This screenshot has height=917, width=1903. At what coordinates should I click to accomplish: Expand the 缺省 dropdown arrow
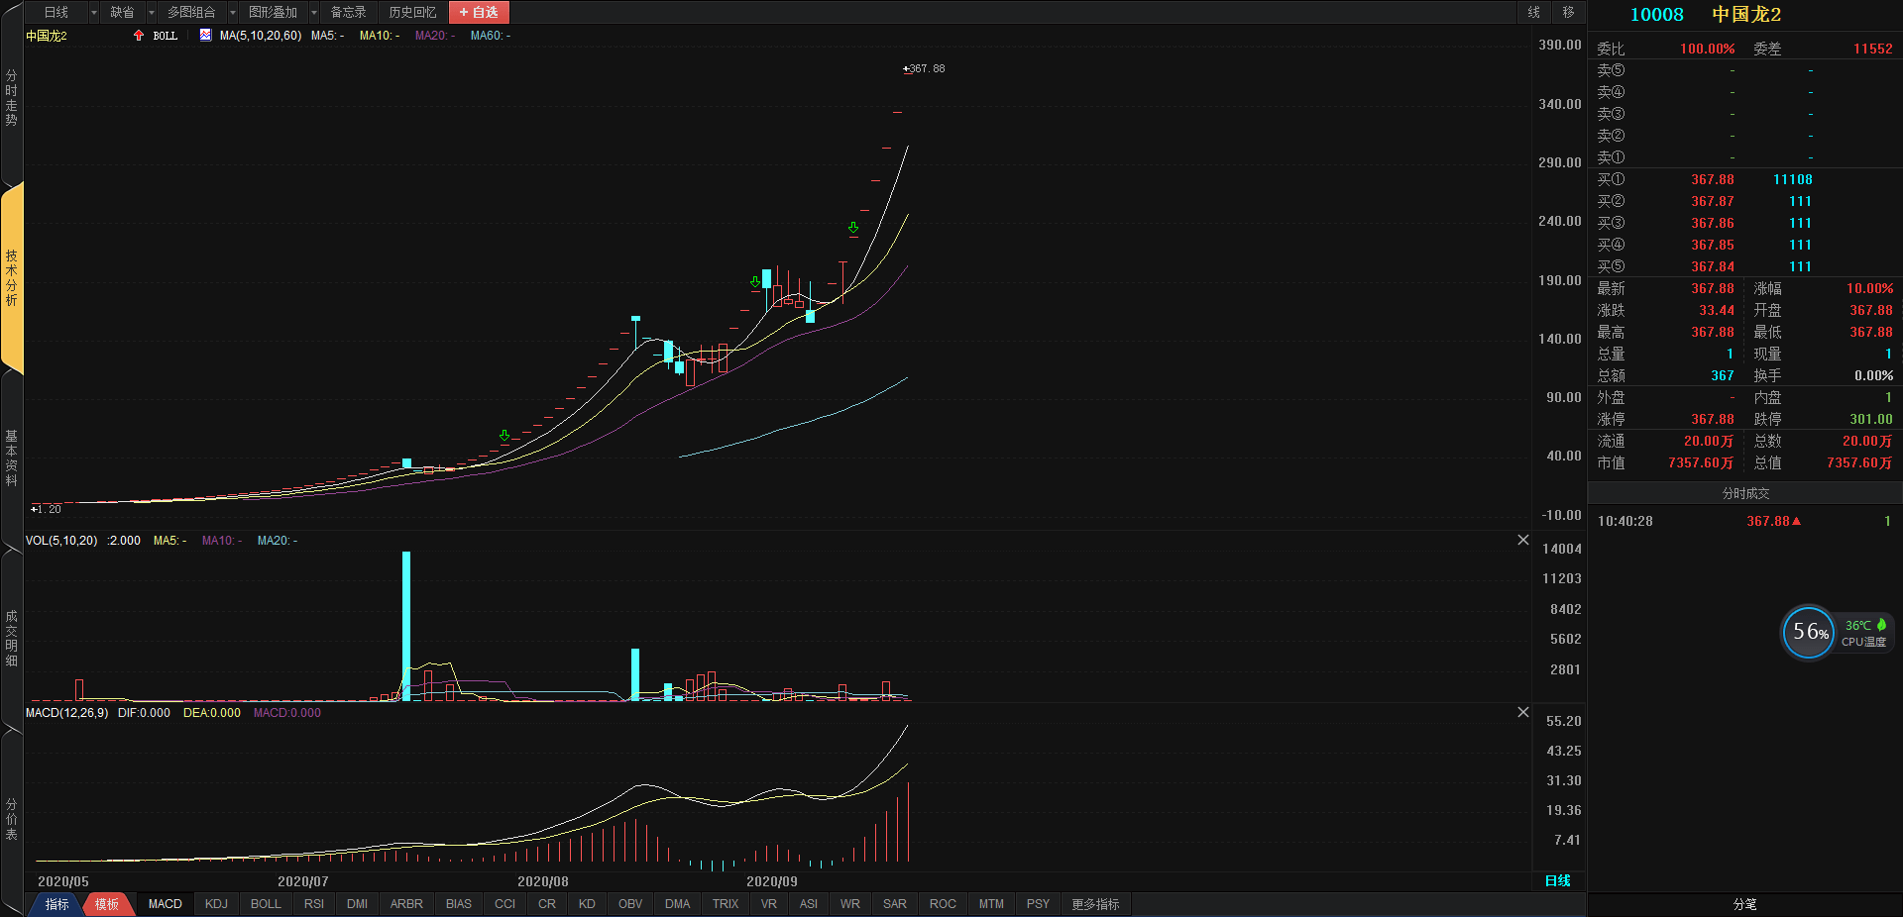point(152,12)
